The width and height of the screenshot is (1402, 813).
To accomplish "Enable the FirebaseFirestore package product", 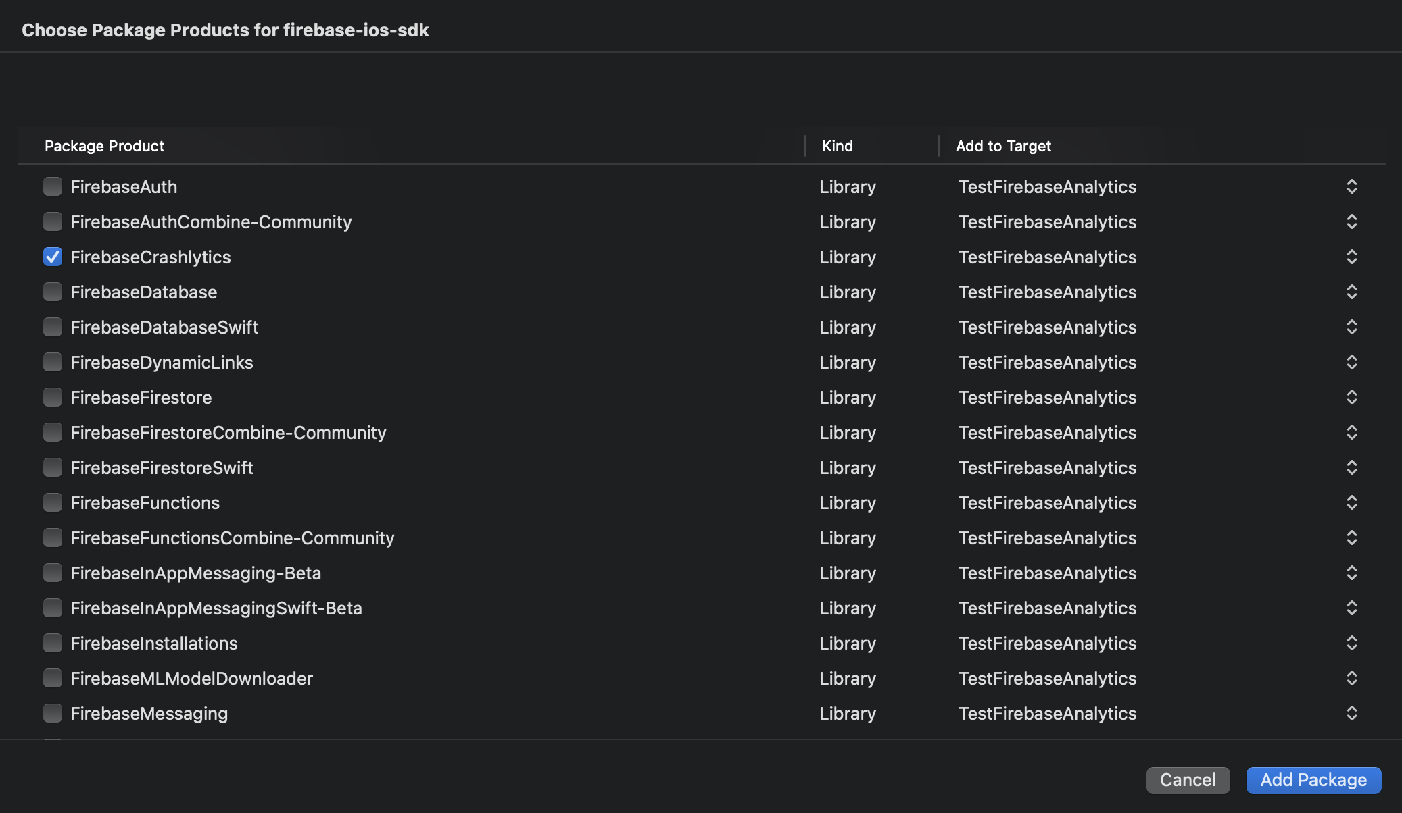I will click(53, 397).
